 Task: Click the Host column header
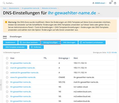12,58
